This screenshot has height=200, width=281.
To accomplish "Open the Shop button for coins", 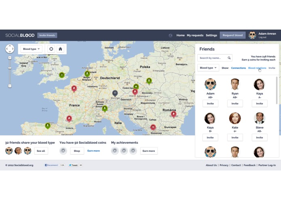I will point(77,151).
